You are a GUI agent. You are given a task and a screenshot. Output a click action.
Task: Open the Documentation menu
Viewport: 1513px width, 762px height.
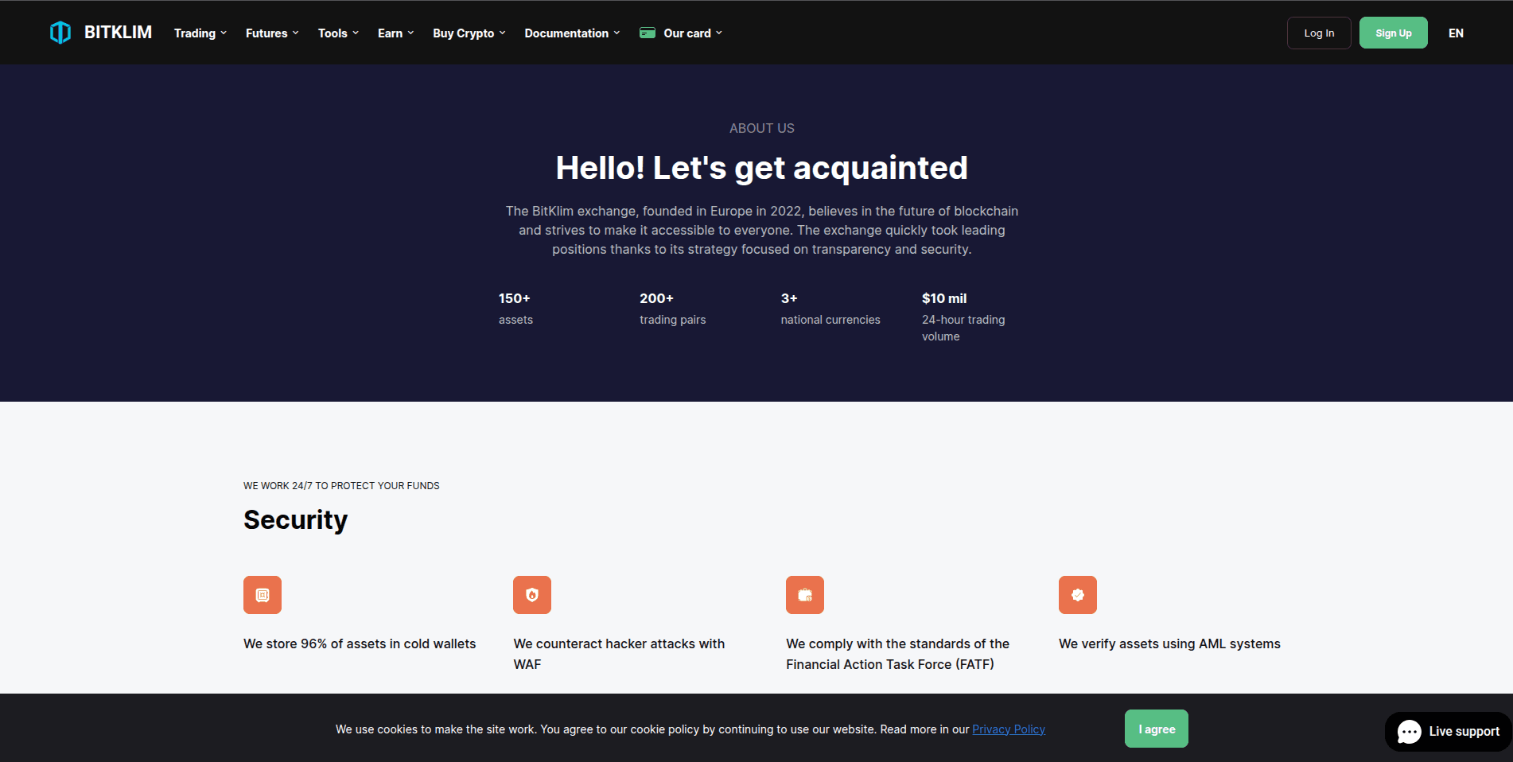[x=572, y=33]
